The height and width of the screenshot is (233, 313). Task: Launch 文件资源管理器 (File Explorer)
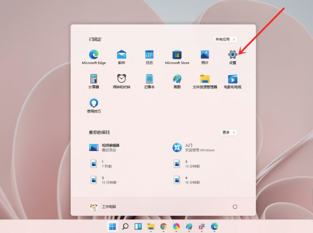[x=205, y=79]
